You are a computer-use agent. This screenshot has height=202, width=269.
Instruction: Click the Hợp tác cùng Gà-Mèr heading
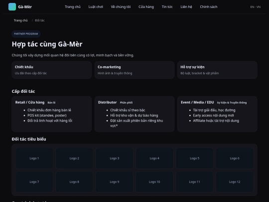click(47, 44)
